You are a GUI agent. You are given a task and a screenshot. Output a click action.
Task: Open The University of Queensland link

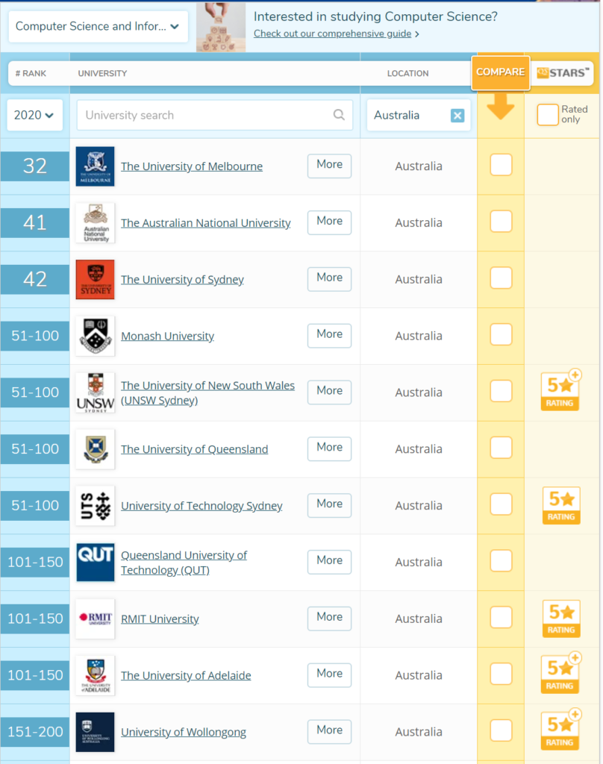point(195,448)
